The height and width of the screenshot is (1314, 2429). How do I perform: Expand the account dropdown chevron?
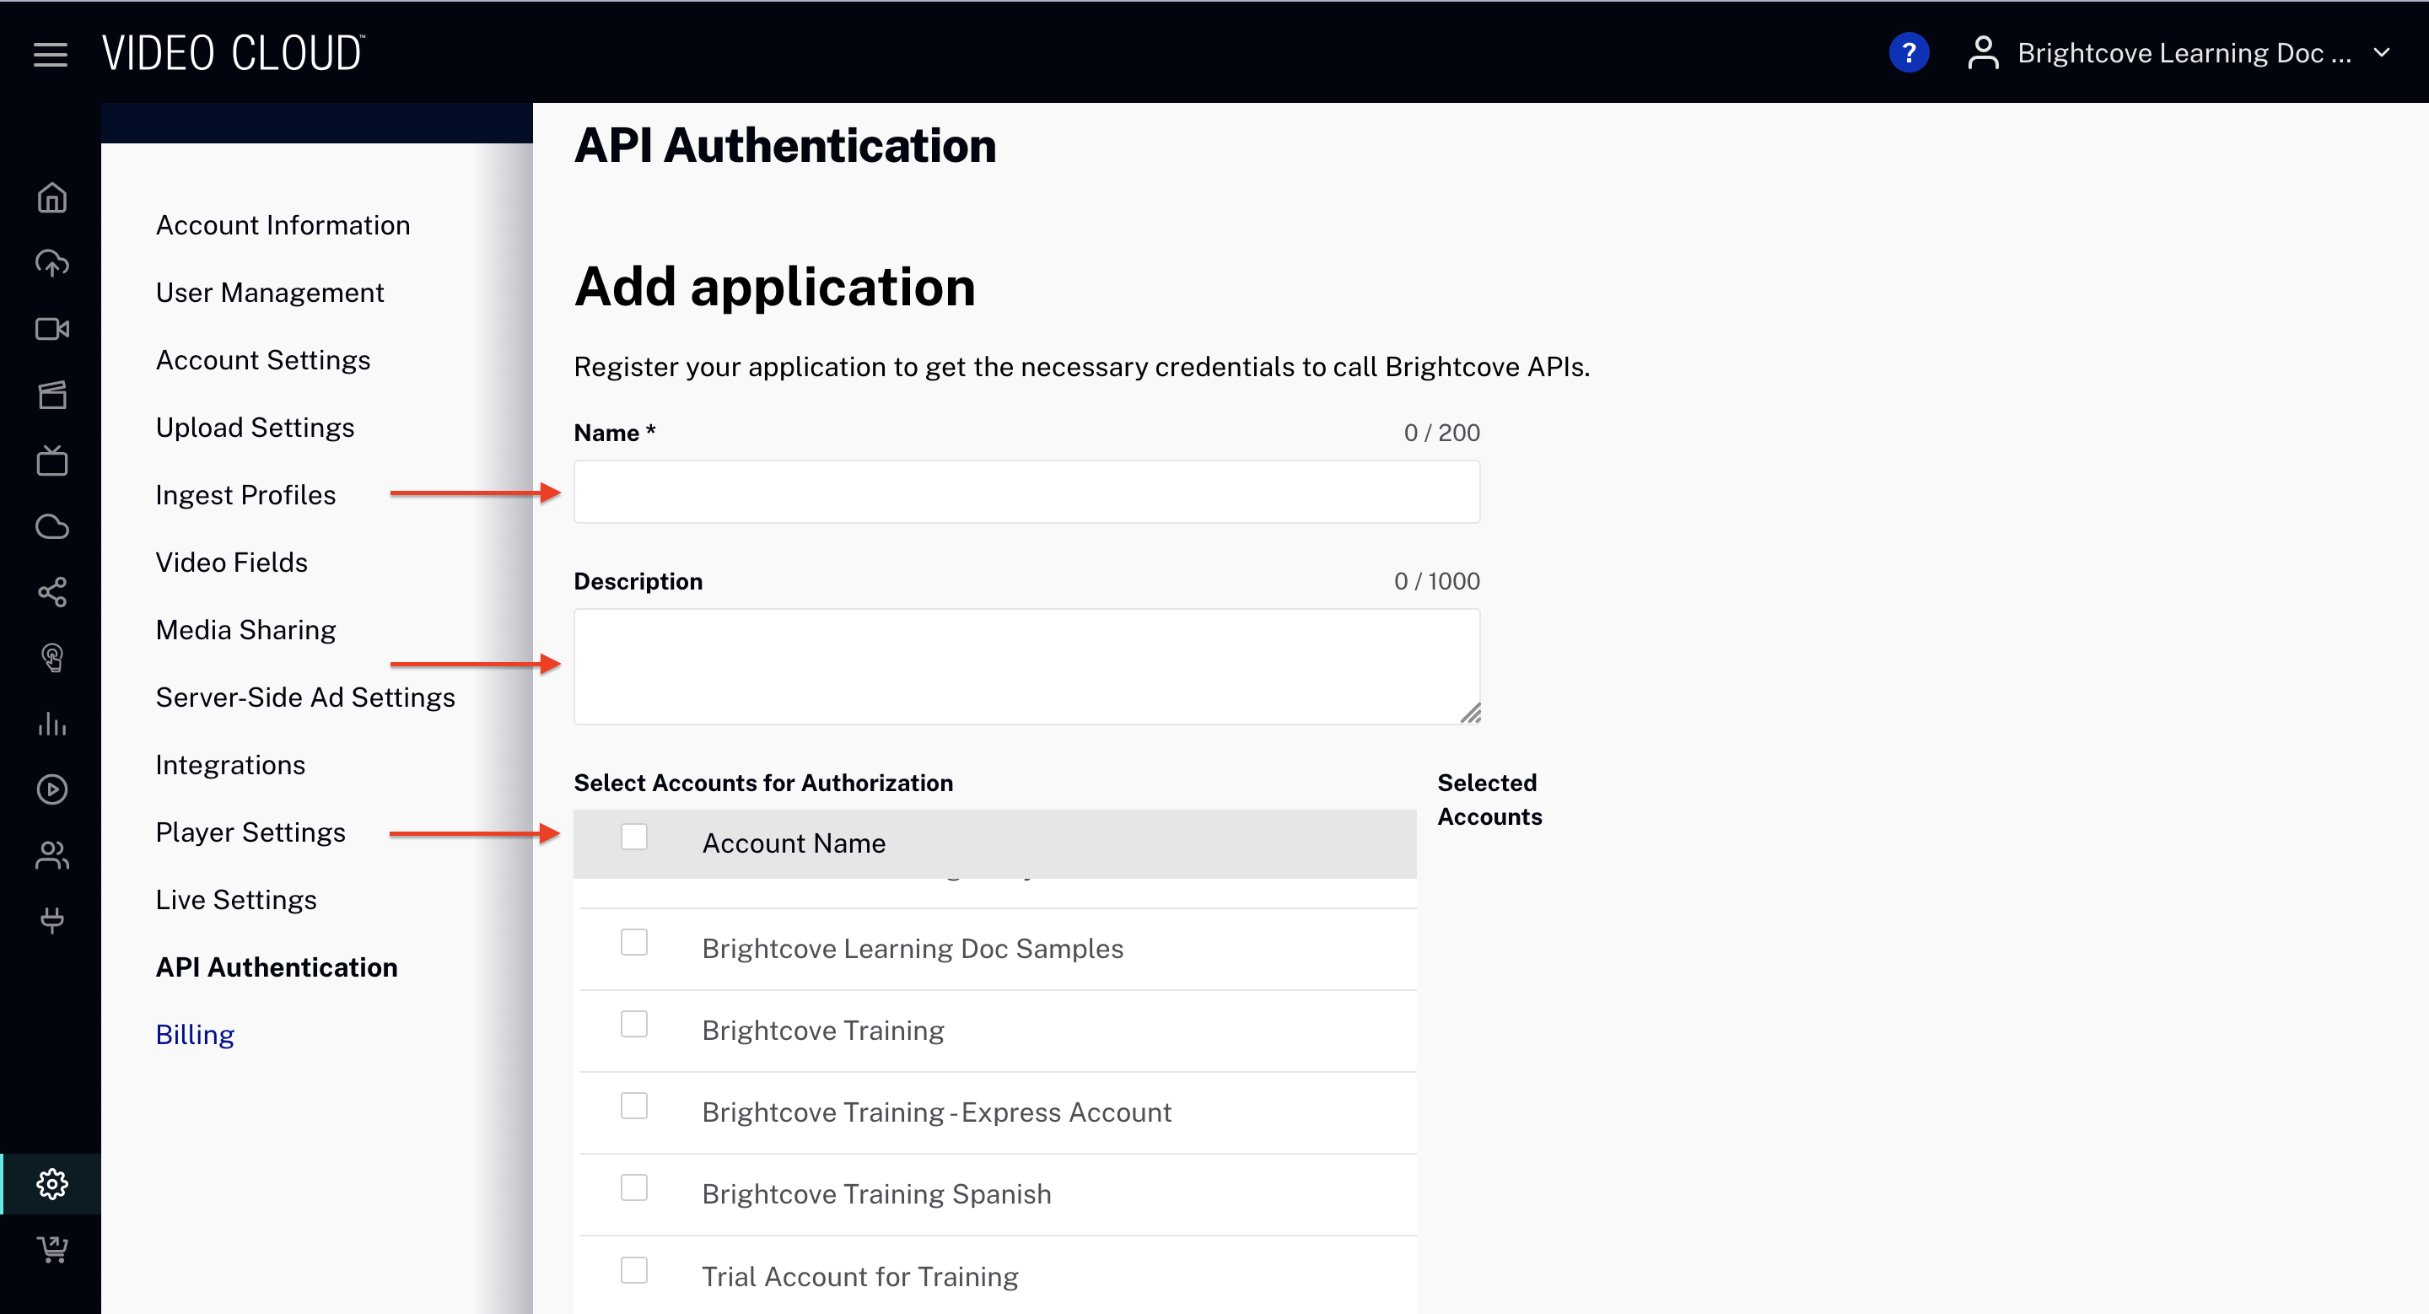coord(2382,53)
